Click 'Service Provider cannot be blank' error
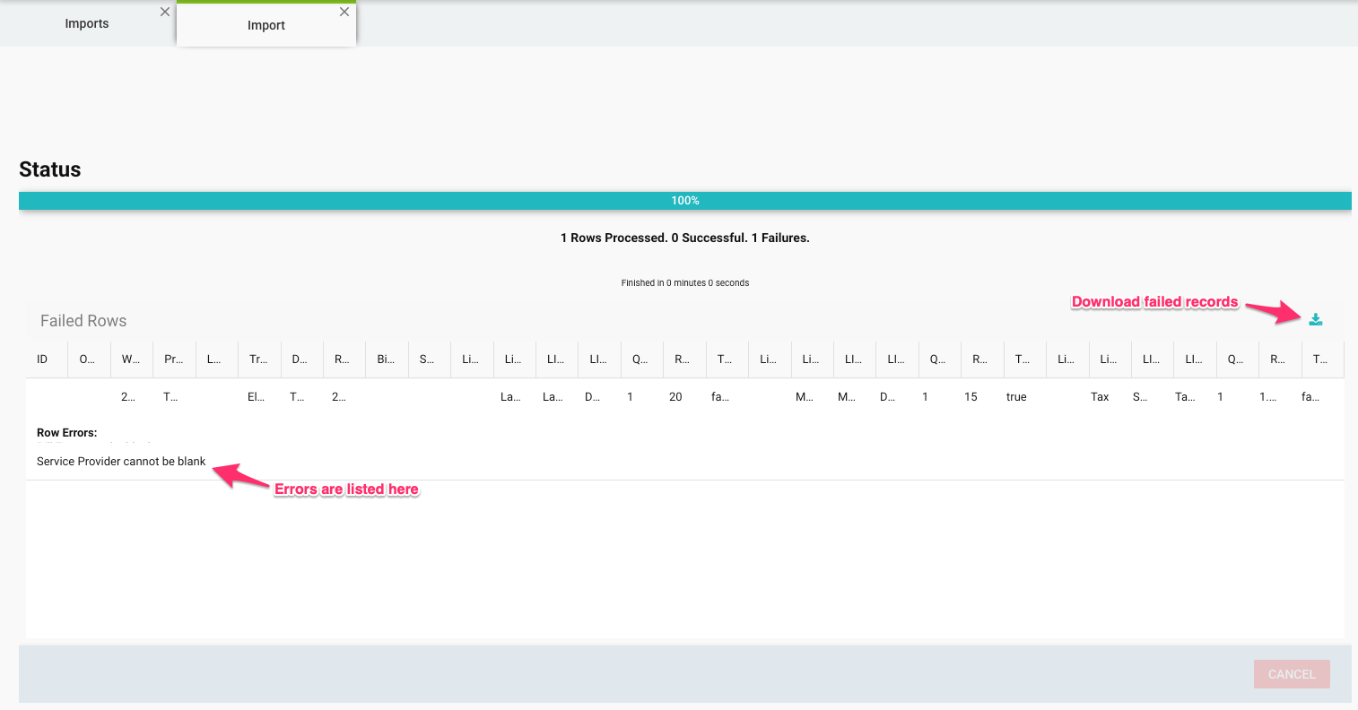 [121, 461]
